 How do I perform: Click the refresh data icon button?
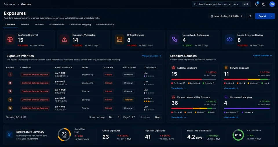coord(250,16)
